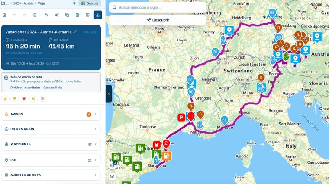
Task: Select blue waypoint marker 21
Action: (224, 120)
